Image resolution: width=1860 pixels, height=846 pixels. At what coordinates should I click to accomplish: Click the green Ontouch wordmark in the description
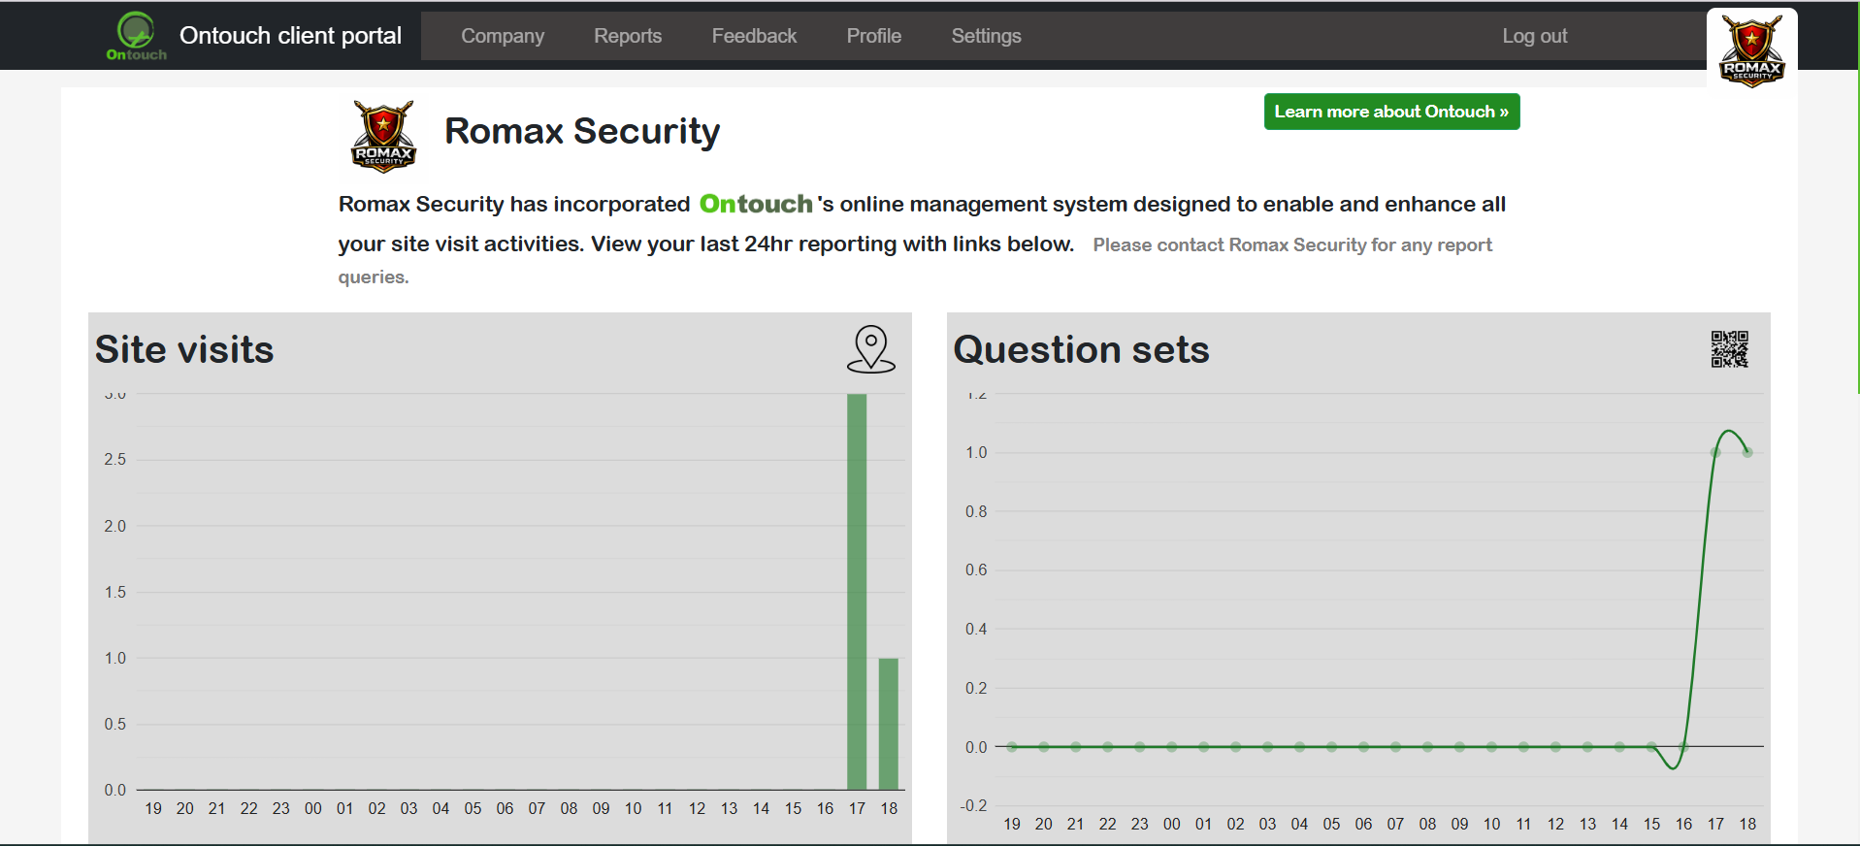tap(755, 204)
